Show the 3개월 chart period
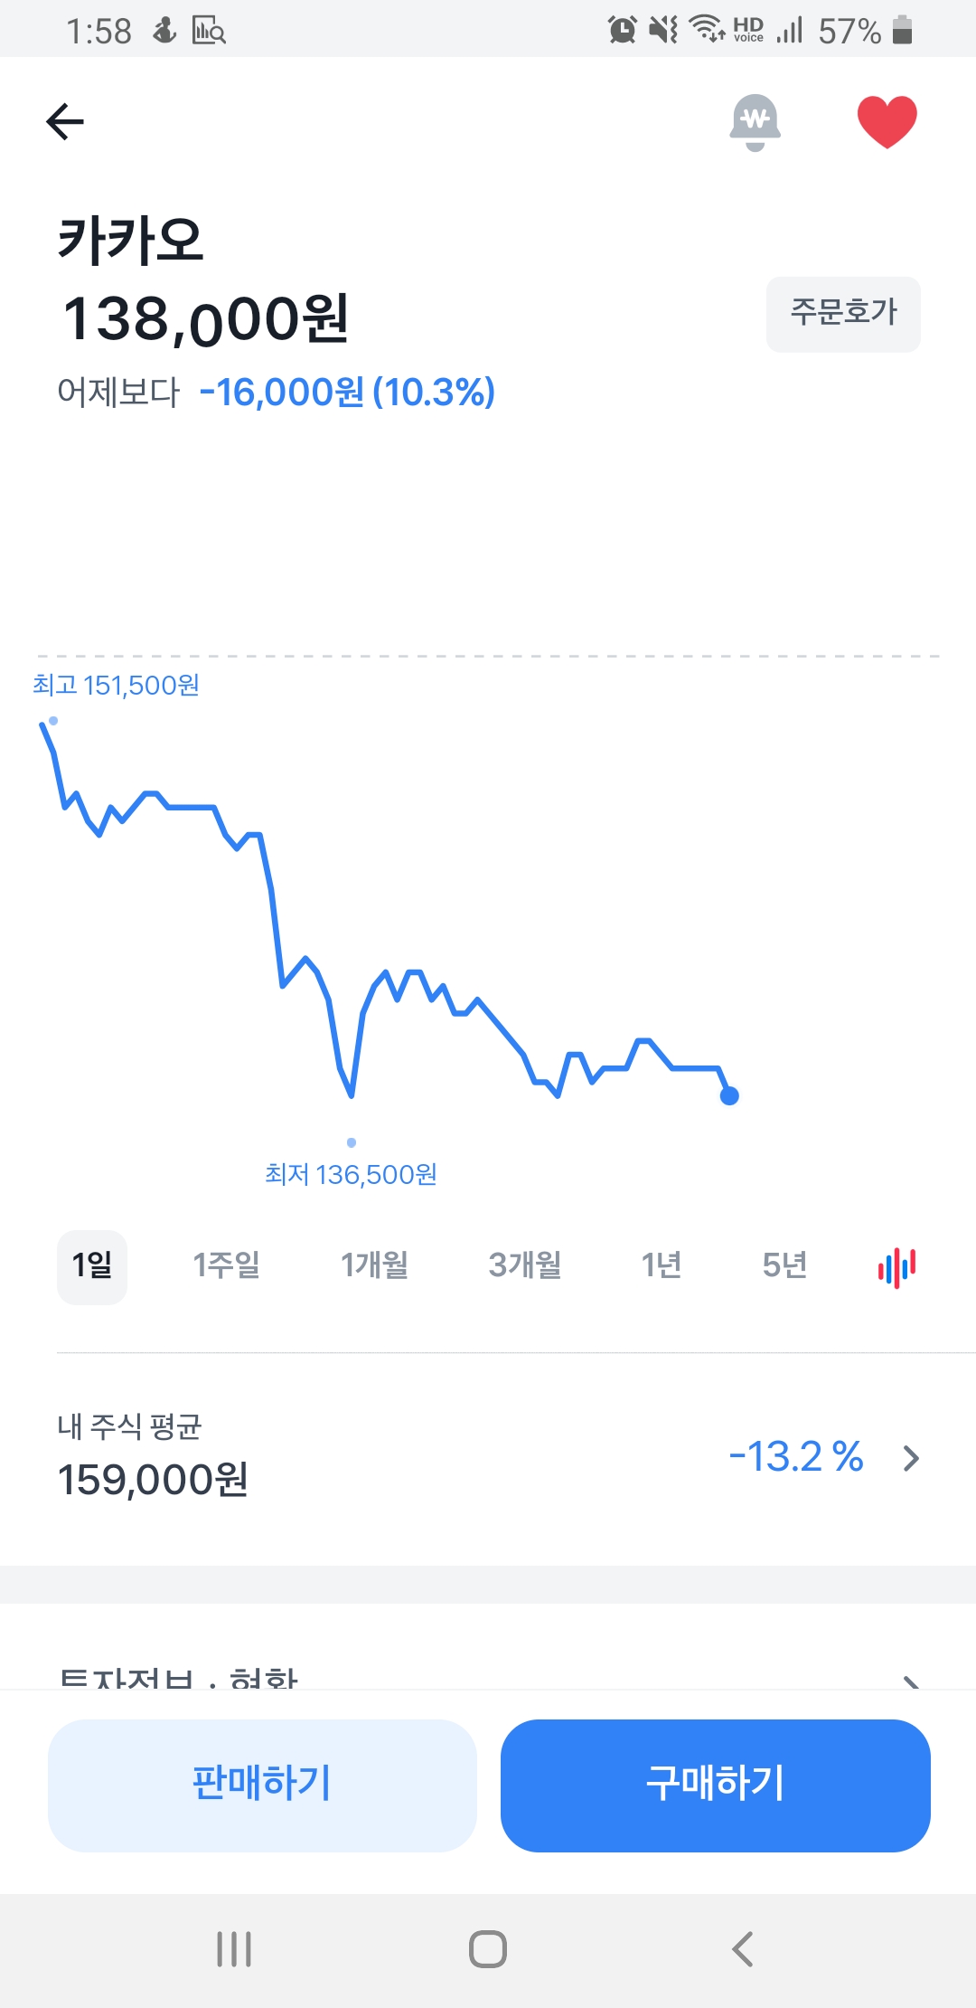Screen dimensions: 976x2008 (x=524, y=1266)
